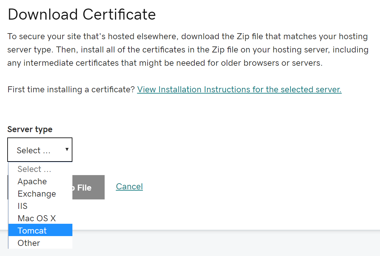Click the 'Server type' field label
This screenshot has height=256, width=380.
(30, 129)
